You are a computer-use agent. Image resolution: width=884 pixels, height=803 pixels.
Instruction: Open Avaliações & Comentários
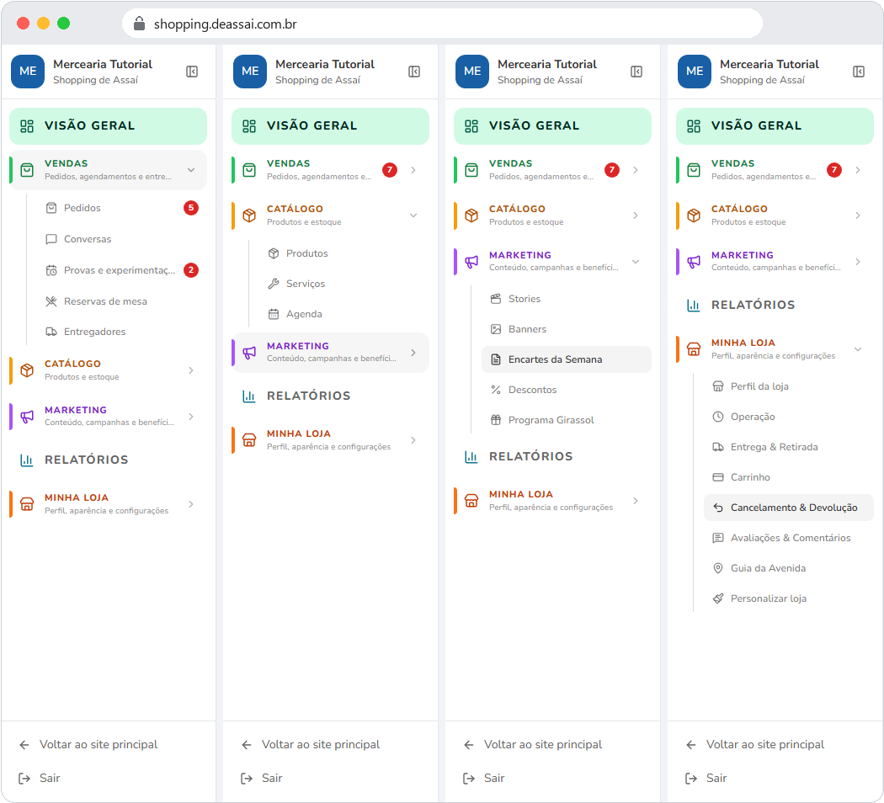788,538
